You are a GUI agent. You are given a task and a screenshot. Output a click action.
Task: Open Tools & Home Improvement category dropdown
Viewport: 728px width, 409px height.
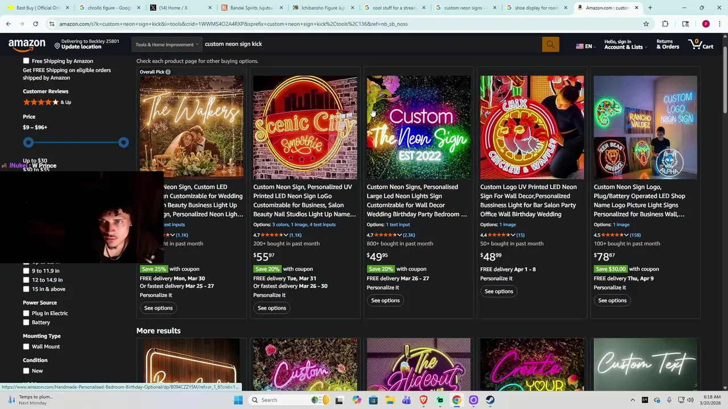[167, 44]
